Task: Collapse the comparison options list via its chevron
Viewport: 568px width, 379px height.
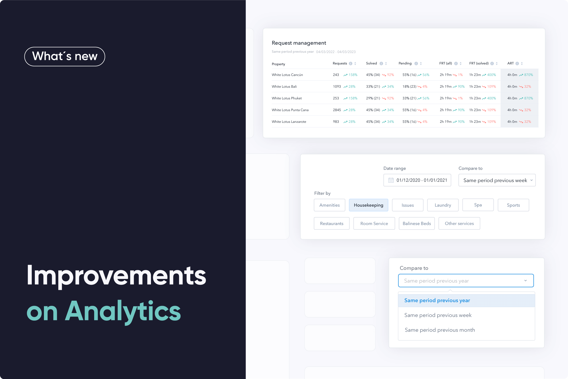Action: point(525,280)
